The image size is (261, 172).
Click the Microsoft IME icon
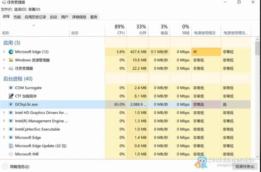pyautogui.click(x=11, y=154)
